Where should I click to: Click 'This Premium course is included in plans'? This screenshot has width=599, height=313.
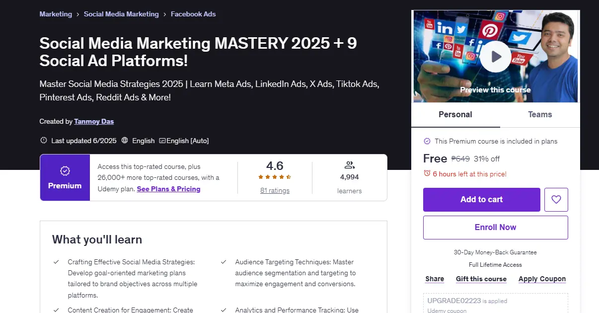point(496,141)
